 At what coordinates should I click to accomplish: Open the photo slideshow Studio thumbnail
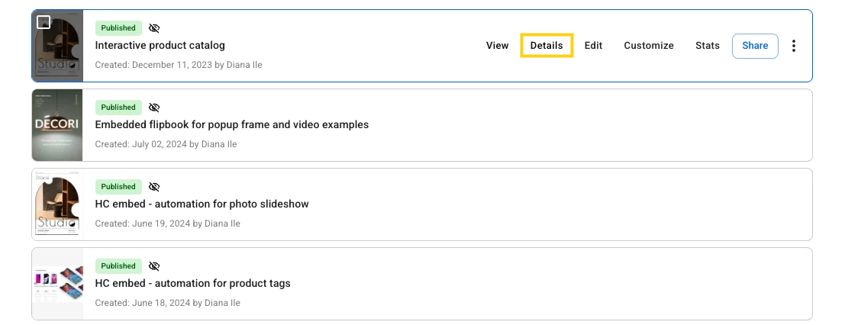pyautogui.click(x=57, y=204)
